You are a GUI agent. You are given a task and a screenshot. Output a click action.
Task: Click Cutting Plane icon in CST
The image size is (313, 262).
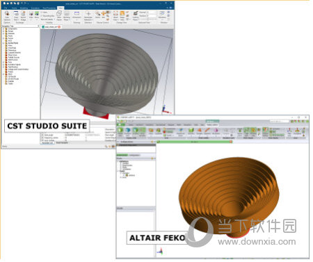tap(136, 15)
